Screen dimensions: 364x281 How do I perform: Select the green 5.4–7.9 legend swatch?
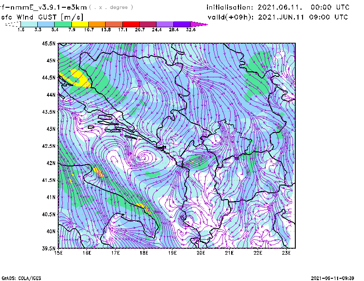[63, 24]
